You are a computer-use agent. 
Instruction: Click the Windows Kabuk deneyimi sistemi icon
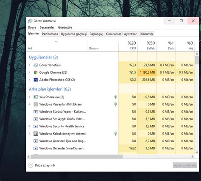pos(36,134)
